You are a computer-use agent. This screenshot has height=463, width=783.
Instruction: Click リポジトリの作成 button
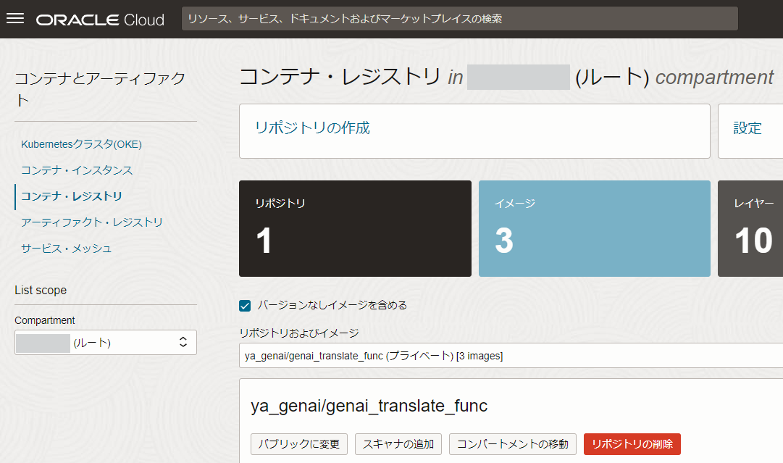(313, 128)
